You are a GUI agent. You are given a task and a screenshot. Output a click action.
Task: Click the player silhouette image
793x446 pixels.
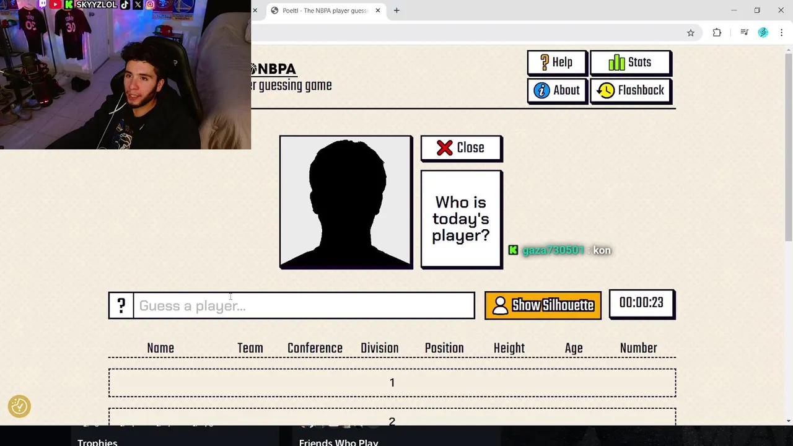pos(346,202)
